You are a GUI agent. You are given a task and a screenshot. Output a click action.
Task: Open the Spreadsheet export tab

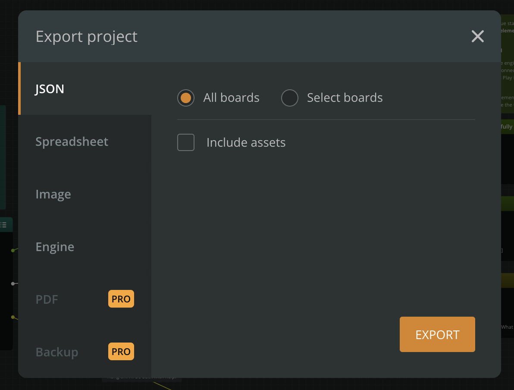[72, 142]
